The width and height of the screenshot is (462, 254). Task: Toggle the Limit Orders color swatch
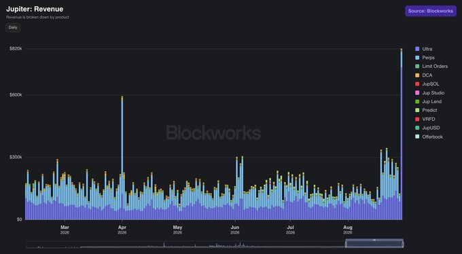pos(417,67)
